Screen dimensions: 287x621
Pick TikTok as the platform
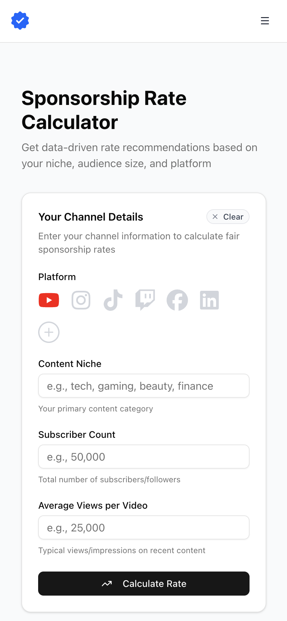pos(113,300)
